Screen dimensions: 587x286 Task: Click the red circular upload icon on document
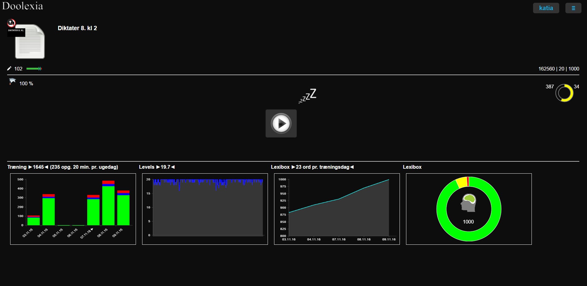[x=11, y=23]
